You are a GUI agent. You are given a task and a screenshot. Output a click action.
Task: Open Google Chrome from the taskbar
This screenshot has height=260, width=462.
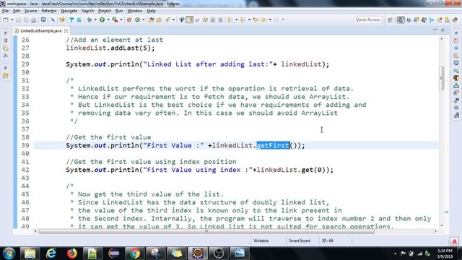pyautogui.click(x=134, y=253)
